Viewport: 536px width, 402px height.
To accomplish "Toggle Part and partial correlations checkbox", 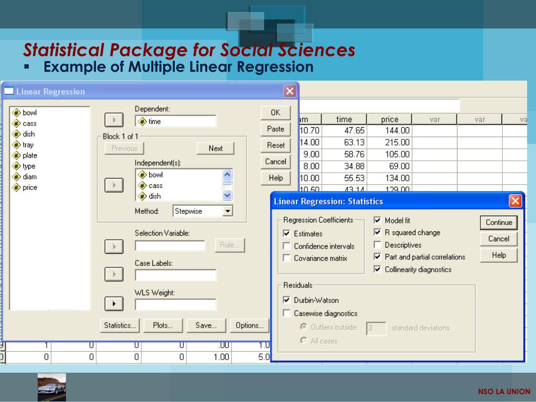I will click(377, 256).
